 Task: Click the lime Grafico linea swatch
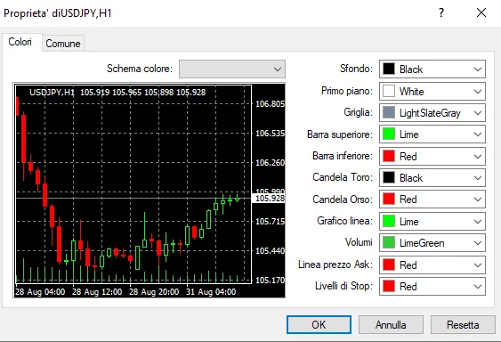389,221
